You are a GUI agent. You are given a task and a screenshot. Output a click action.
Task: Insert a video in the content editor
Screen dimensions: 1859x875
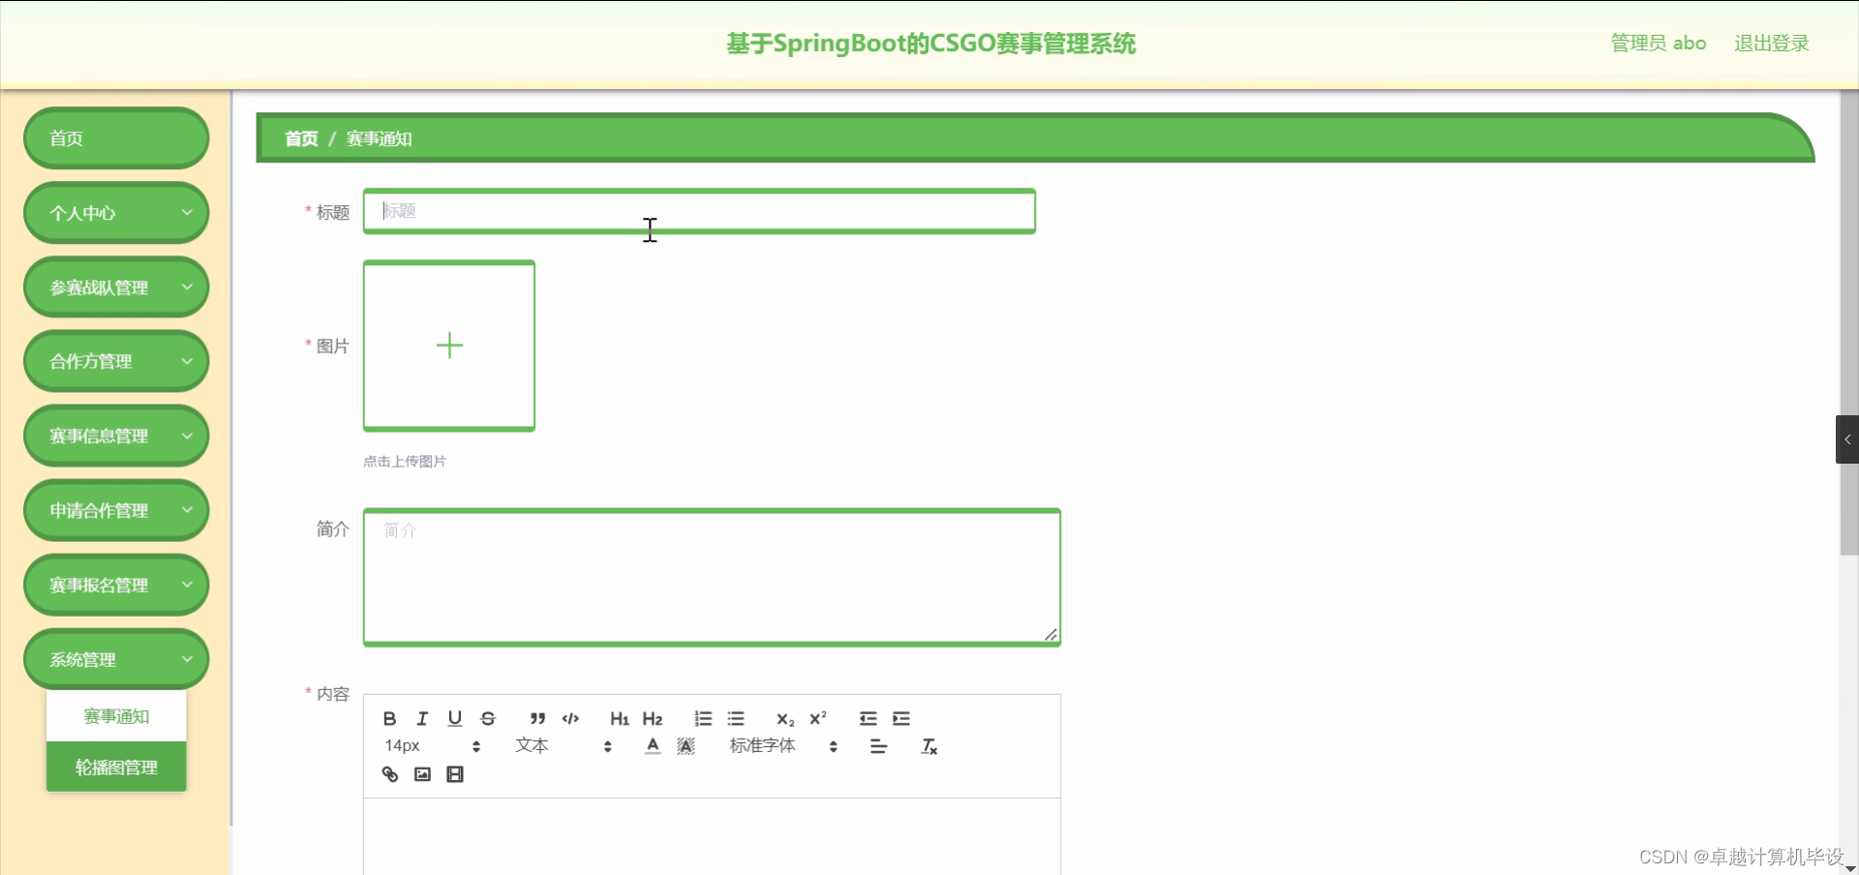pos(455,774)
